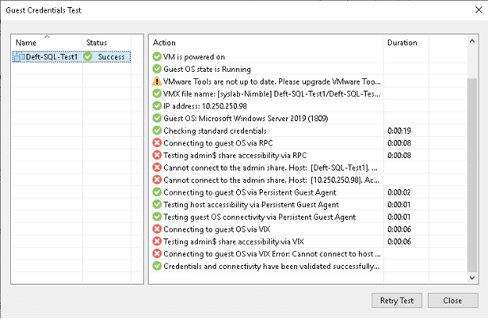Click the green Success status icon
Image resolution: width=488 pixels, height=319 pixels.
tap(88, 56)
